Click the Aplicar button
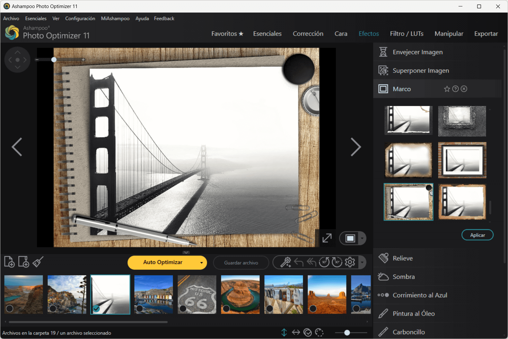This screenshot has height=339, width=508. [x=477, y=235]
